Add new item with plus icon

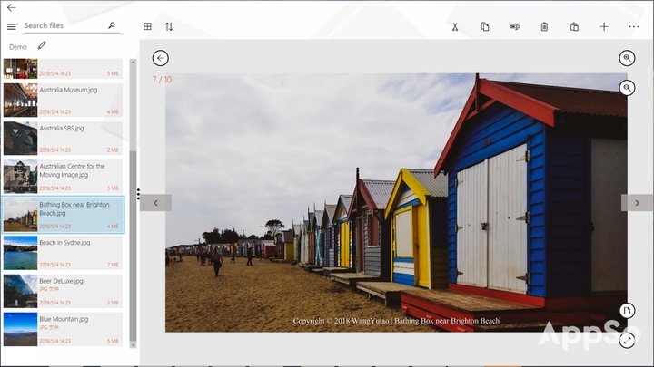(604, 26)
